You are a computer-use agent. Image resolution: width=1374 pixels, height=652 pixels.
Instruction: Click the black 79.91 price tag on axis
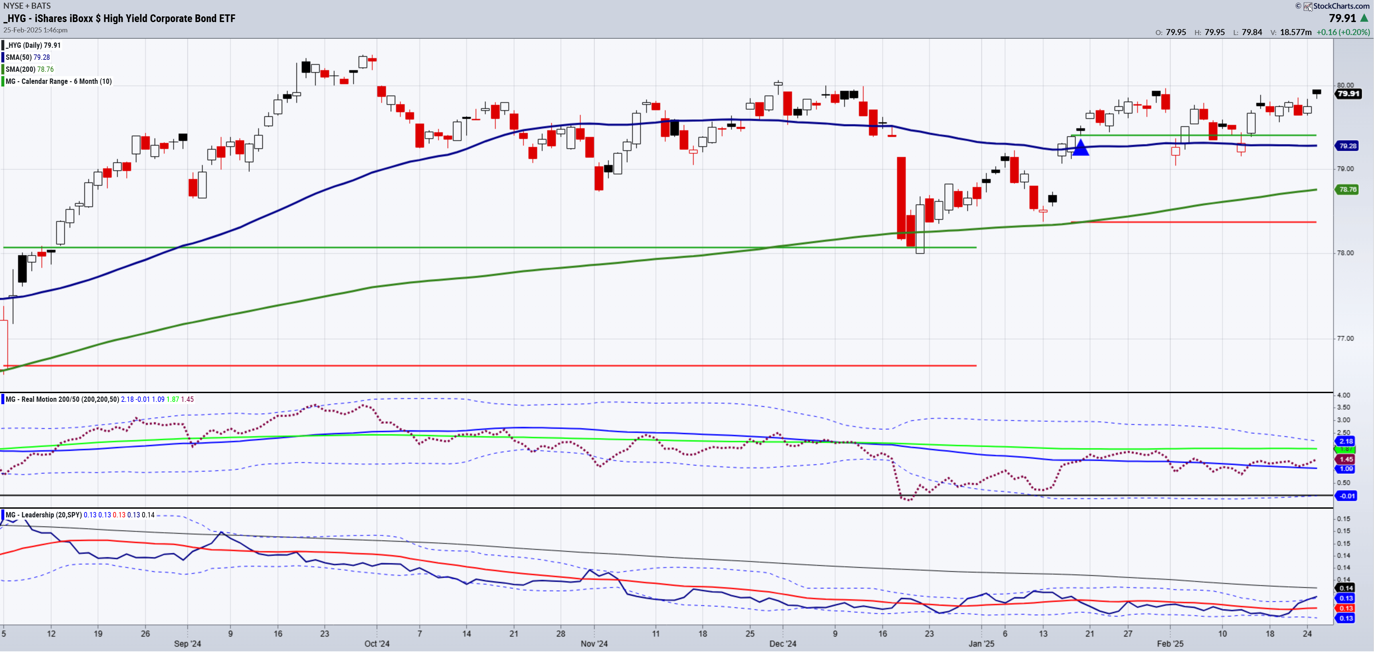(1348, 94)
